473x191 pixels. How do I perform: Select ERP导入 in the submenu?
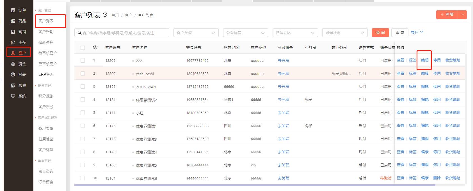pos(46,75)
